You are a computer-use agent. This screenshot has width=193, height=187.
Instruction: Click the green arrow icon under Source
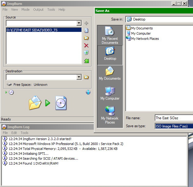[86, 61]
